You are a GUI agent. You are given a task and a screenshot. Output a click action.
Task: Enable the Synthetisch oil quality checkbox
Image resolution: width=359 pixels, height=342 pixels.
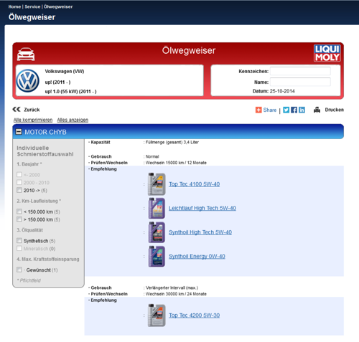pos(19,240)
